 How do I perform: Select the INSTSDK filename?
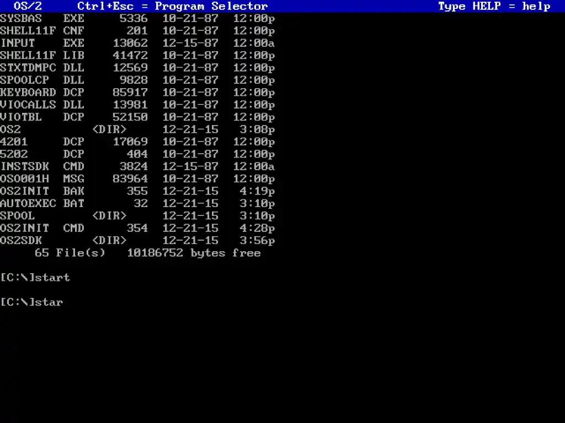pos(24,166)
